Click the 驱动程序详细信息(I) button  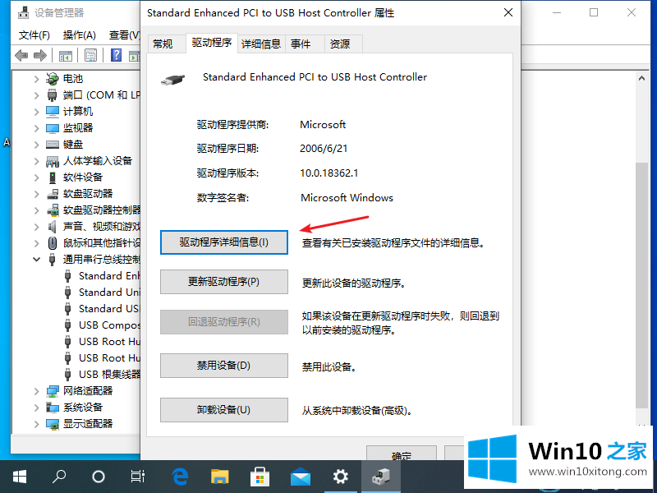(223, 242)
